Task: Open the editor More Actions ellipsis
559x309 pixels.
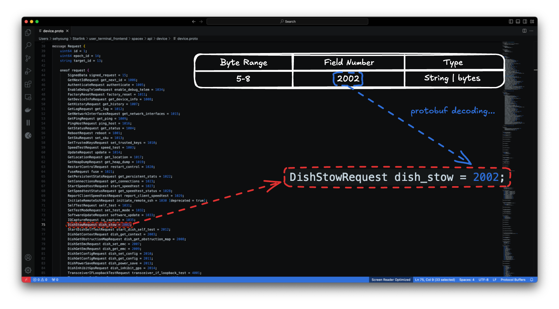Action: click(531, 31)
